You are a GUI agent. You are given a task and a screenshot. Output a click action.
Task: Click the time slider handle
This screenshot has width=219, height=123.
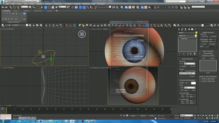(x=9, y=106)
